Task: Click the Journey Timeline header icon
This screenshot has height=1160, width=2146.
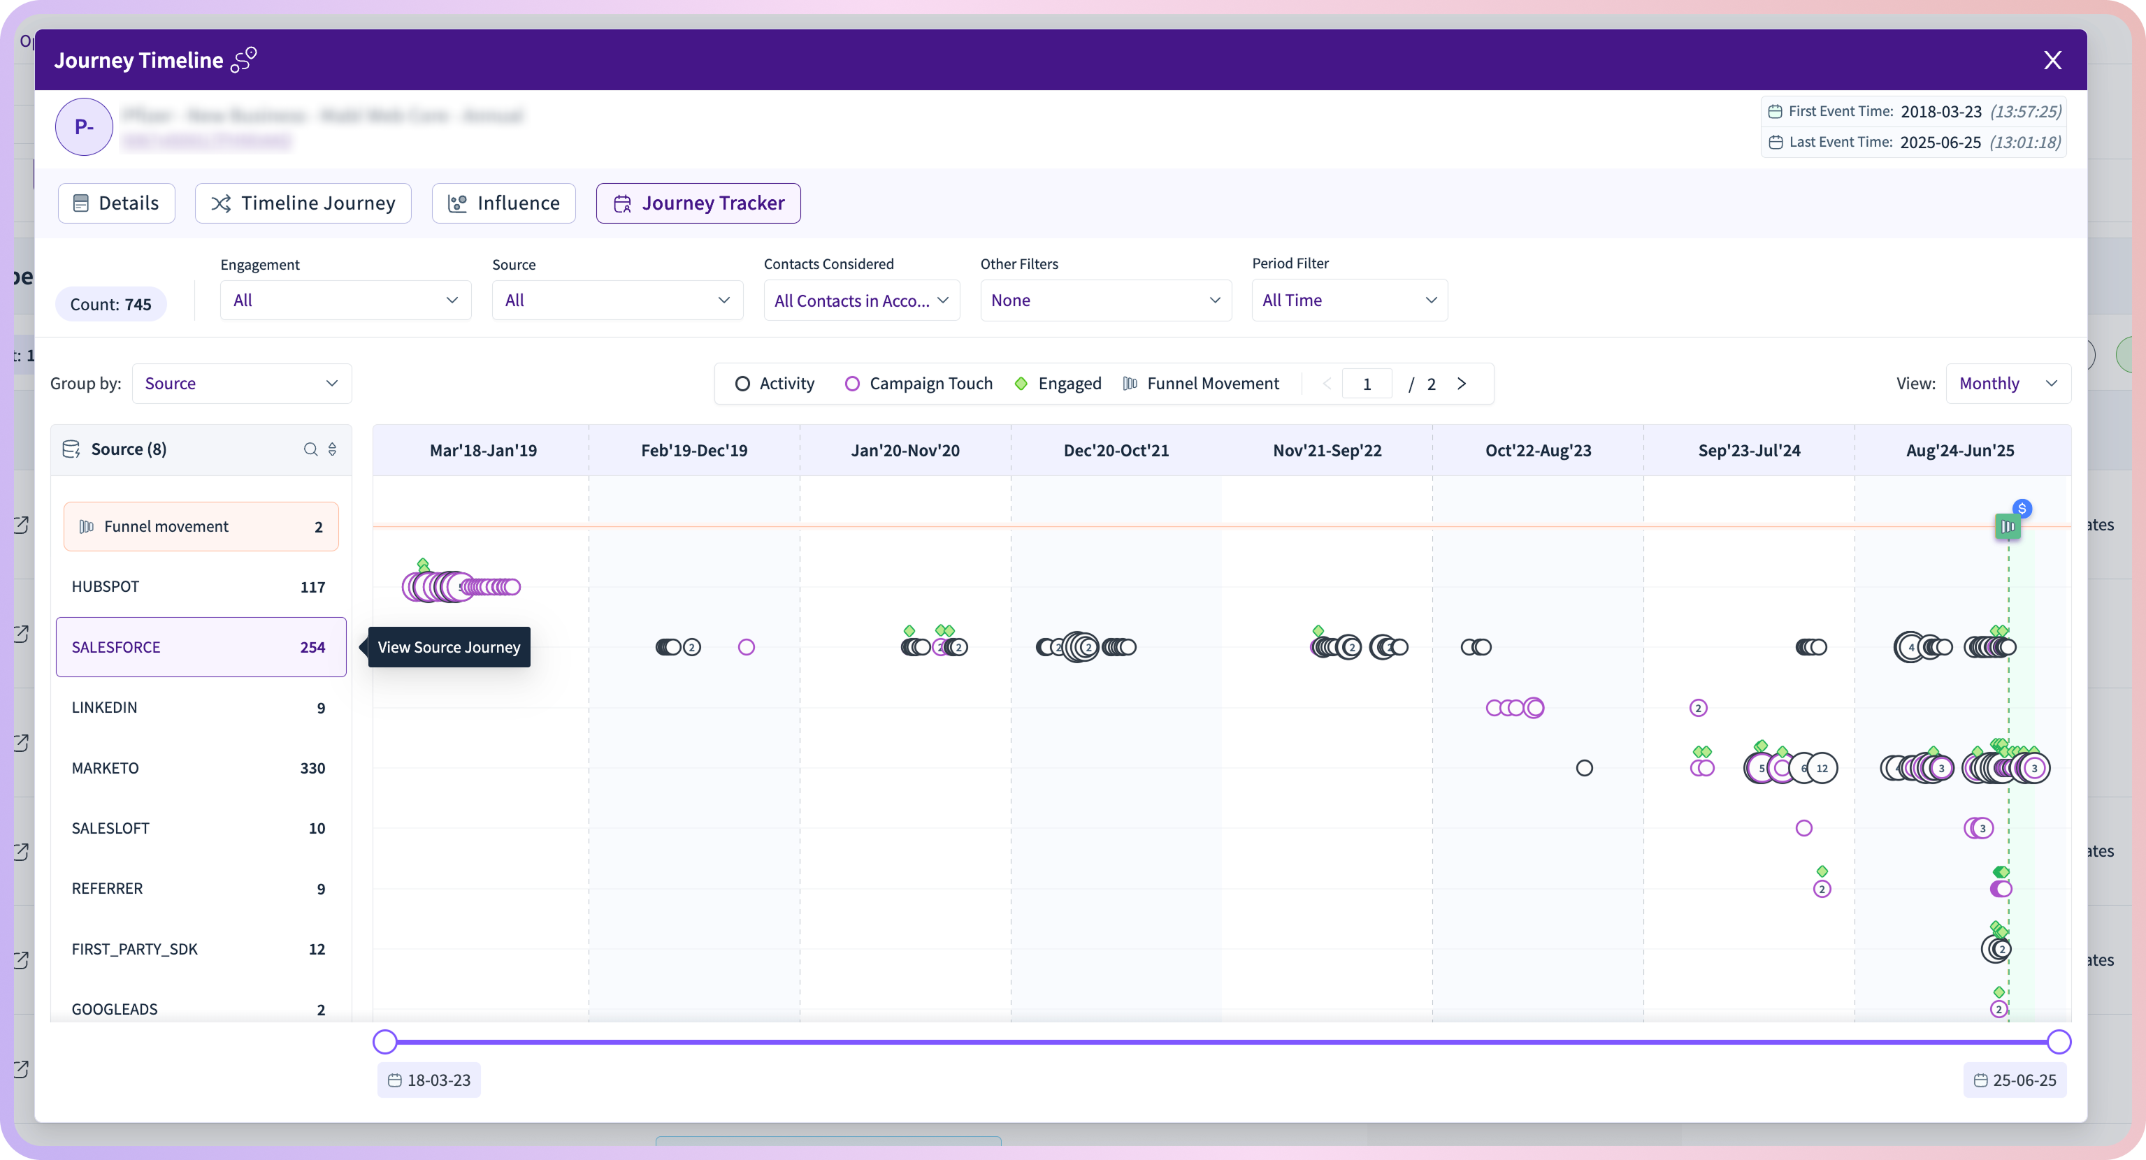Action: (243, 60)
